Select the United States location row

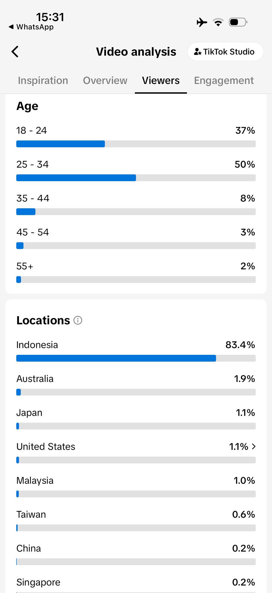pyautogui.click(x=136, y=452)
